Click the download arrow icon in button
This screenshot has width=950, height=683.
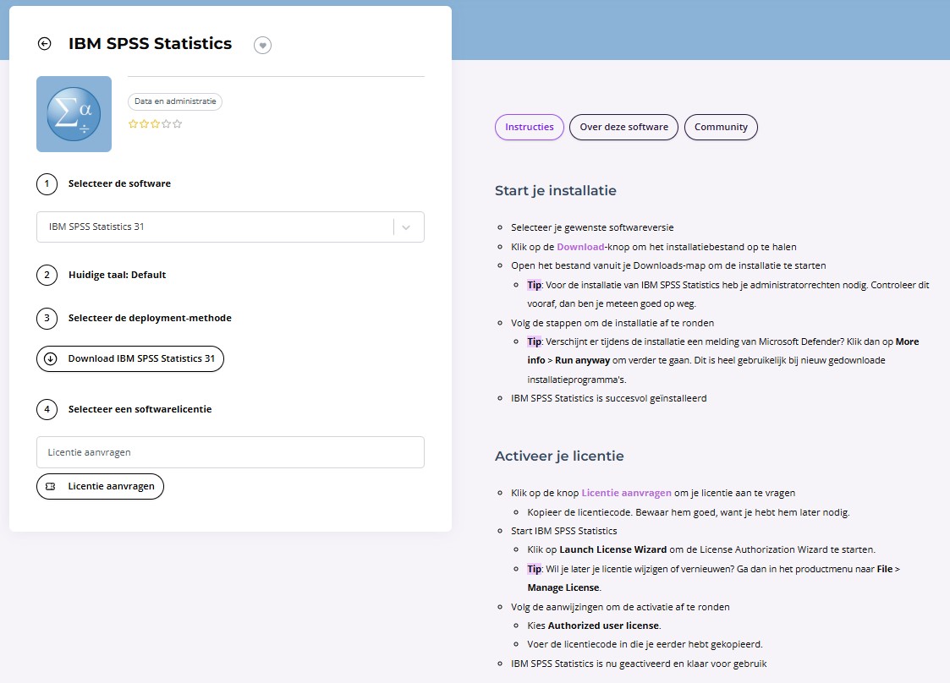point(51,358)
